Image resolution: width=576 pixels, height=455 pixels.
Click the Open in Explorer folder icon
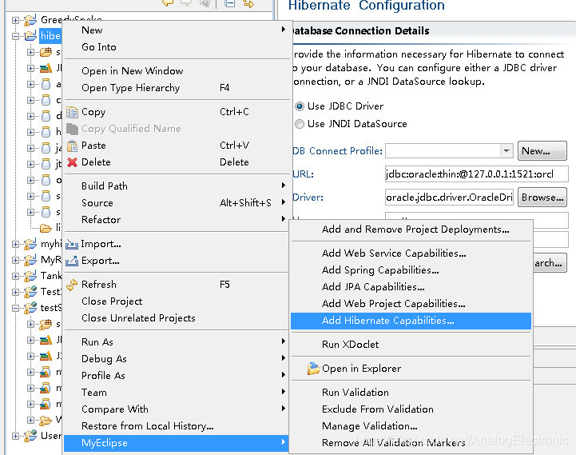[313, 369]
